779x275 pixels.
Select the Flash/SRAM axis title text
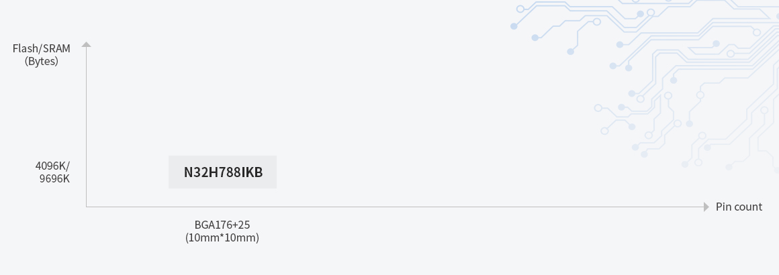(x=41, y=48)
